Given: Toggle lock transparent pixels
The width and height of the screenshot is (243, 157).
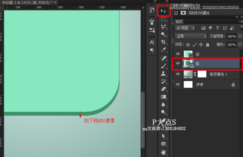Looking at the screenshot, I should click(188, 45).
